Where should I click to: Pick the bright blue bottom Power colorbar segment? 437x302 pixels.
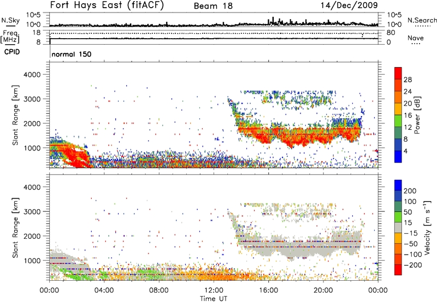point(398,156)
